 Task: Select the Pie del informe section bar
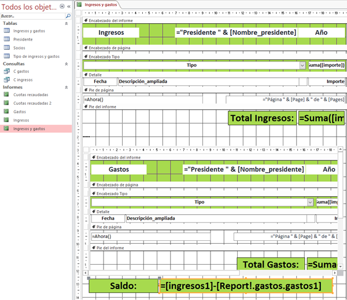(x=215, y=107)
